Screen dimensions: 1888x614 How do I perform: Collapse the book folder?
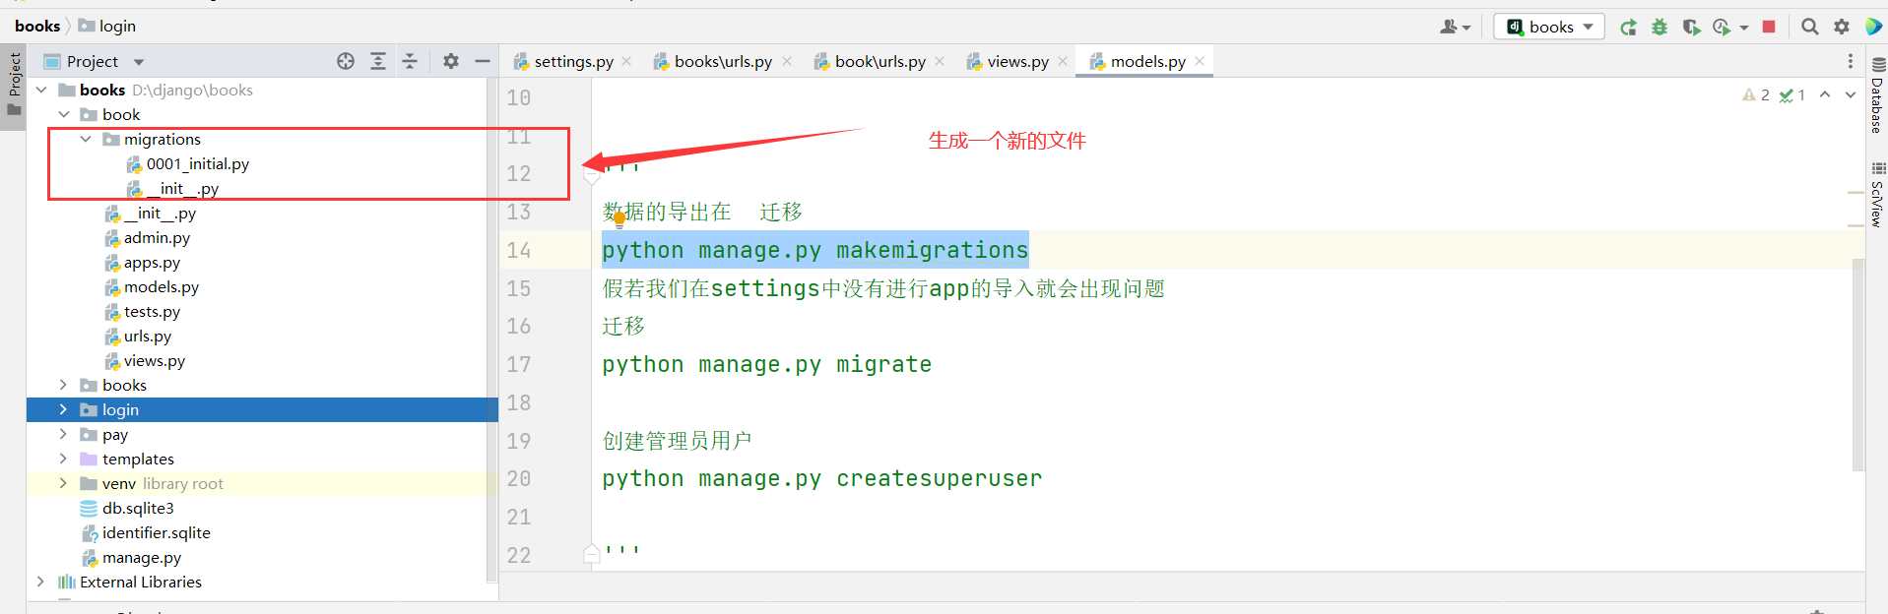pyautogui.click(x=64, y=115)
